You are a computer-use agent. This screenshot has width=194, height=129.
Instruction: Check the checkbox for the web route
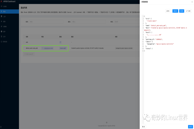[24, 42]
